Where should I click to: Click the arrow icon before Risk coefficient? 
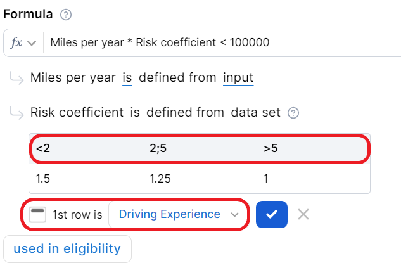(x=16, y=113)
